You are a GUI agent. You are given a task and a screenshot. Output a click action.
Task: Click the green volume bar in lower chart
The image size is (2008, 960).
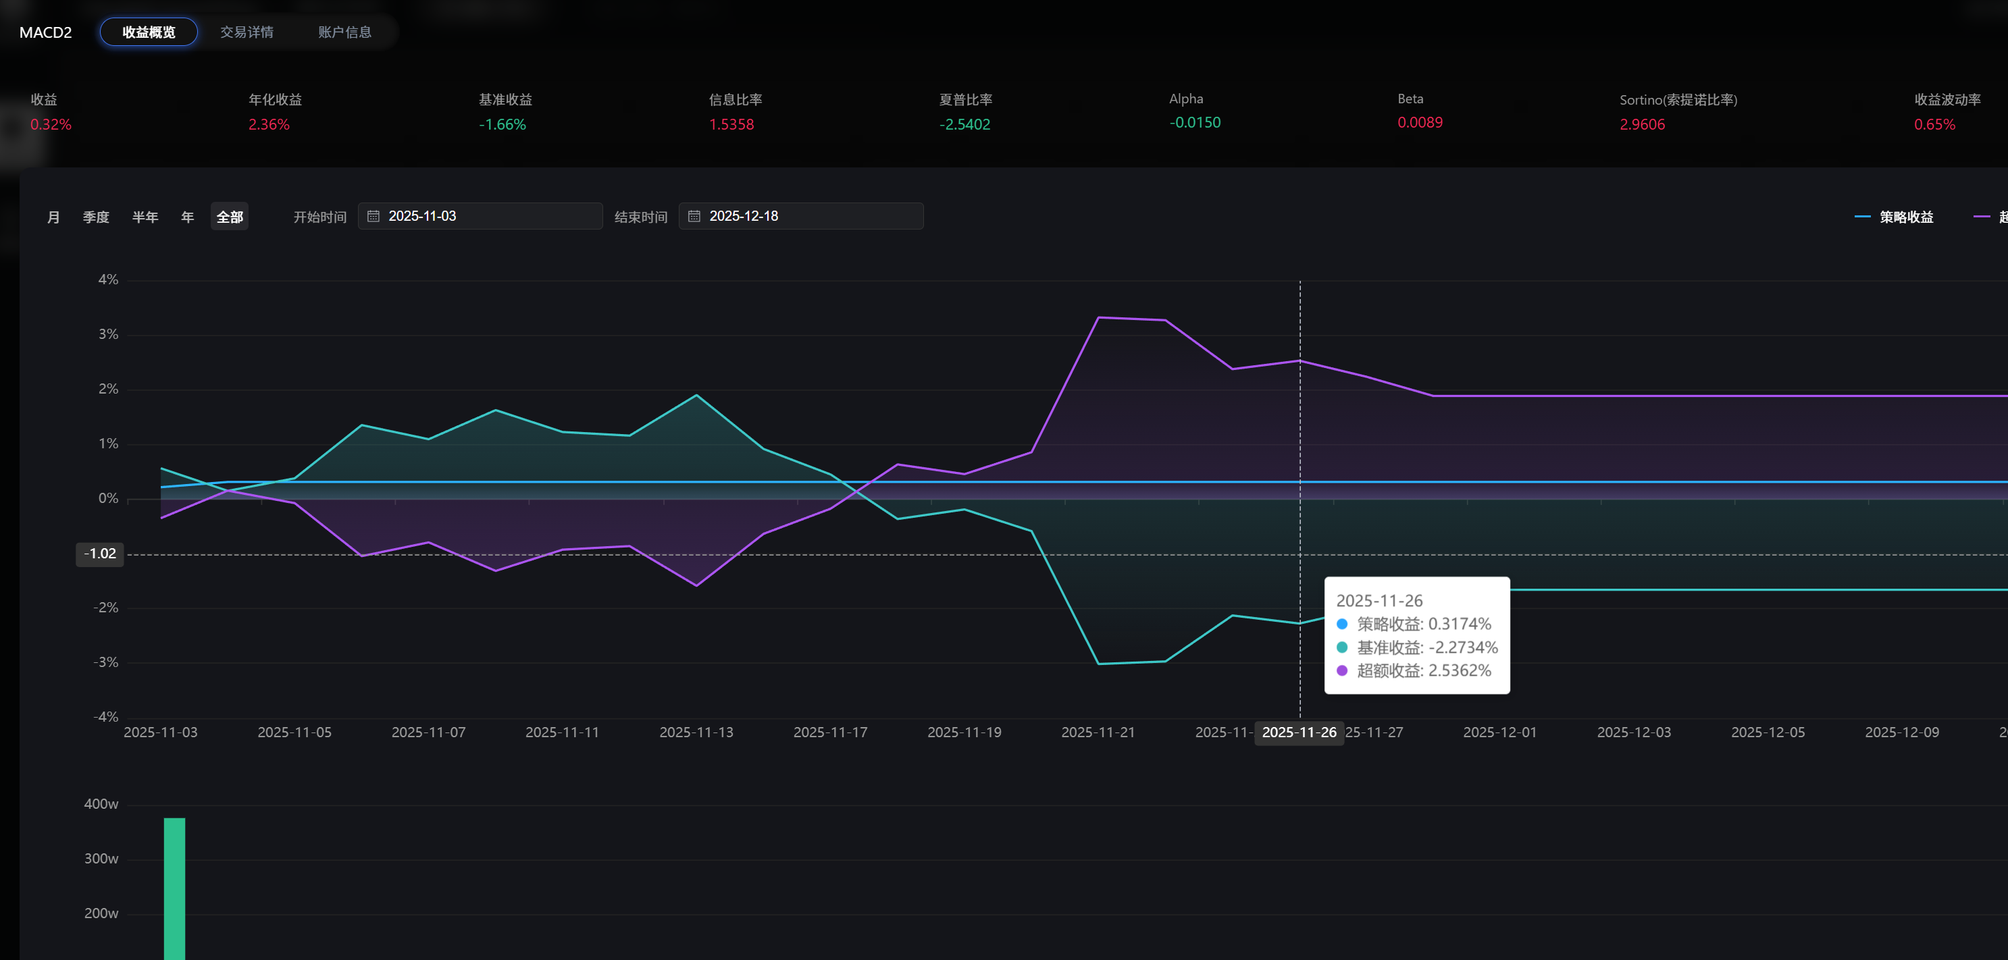pos(175,888)
